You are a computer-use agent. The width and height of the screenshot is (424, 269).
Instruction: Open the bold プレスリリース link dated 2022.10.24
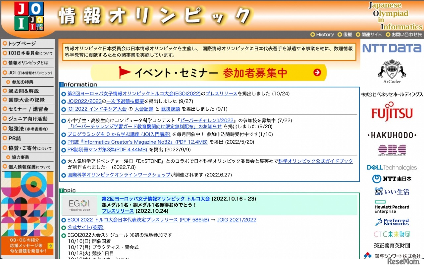click(x=118, y=211)
